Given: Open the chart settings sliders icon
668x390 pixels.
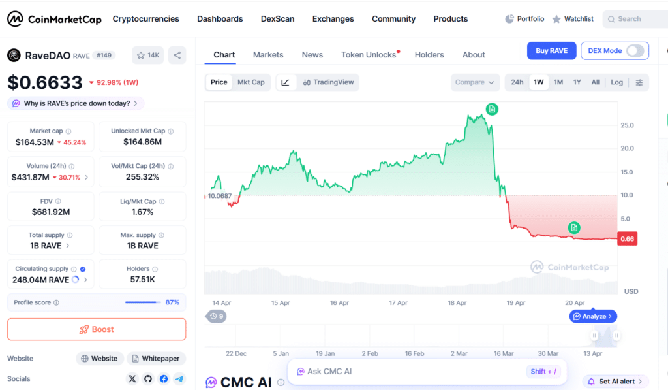Looking at the screenshot, I should 639,82.
